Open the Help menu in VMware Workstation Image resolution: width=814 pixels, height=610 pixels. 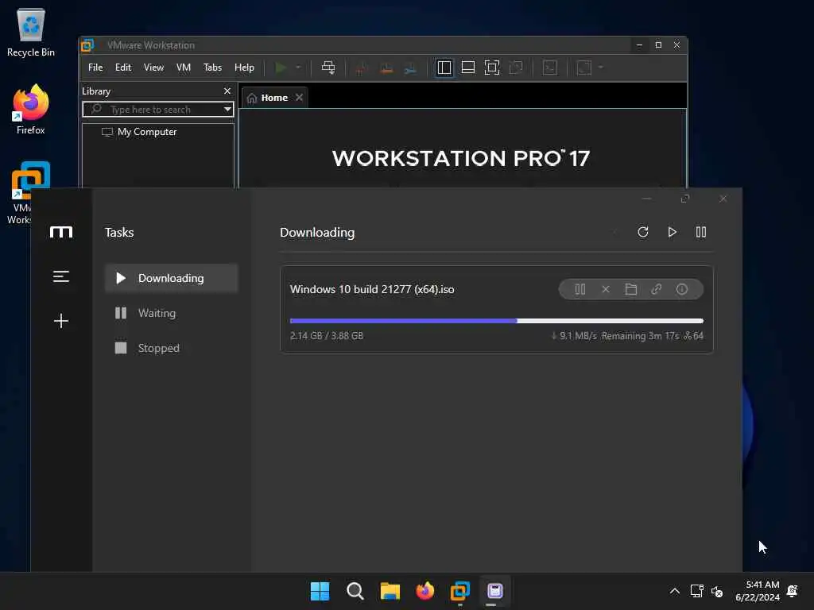[x=244, y=68]
